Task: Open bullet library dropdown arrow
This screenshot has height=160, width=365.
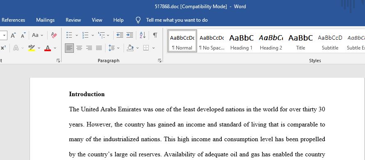Action: pos(77,35)
